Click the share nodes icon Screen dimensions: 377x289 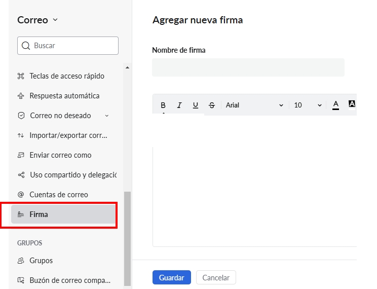click(21, 175)
